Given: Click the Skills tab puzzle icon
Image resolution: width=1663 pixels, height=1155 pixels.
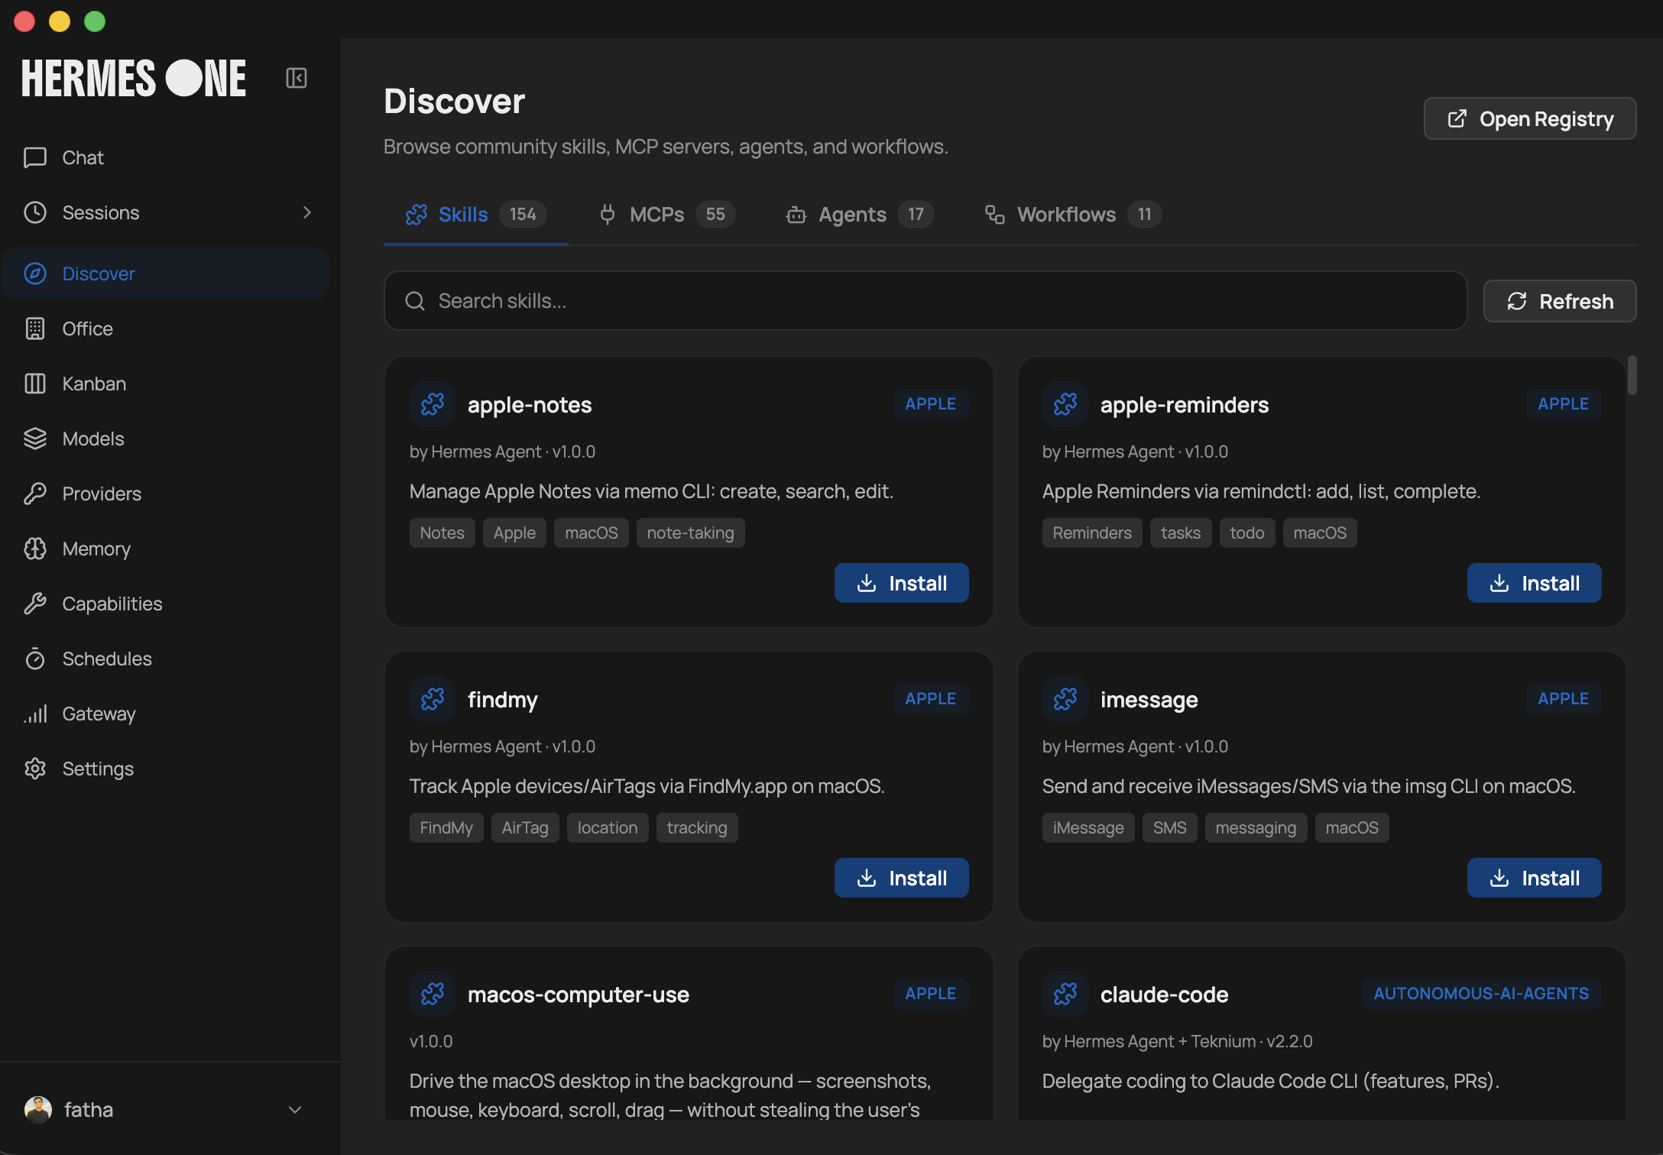Looking at the screenshot, I should 417,215.
